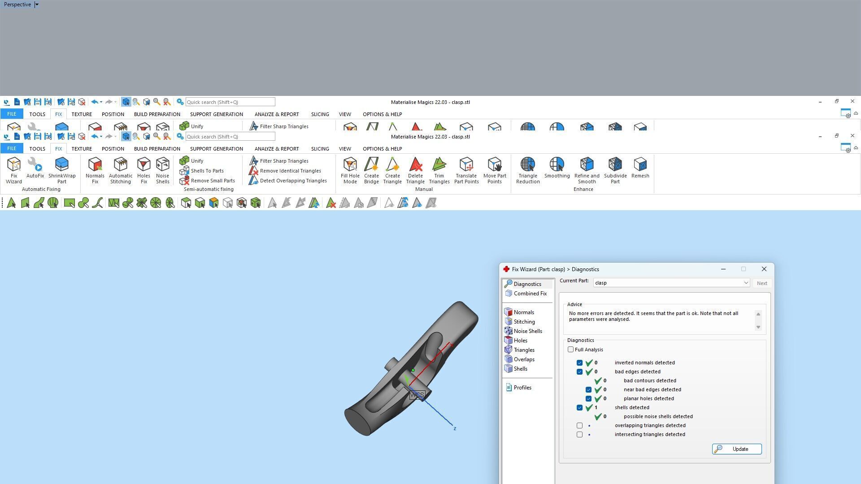Switch to the POSITION ribbon tab

click(x=113, y=149)
